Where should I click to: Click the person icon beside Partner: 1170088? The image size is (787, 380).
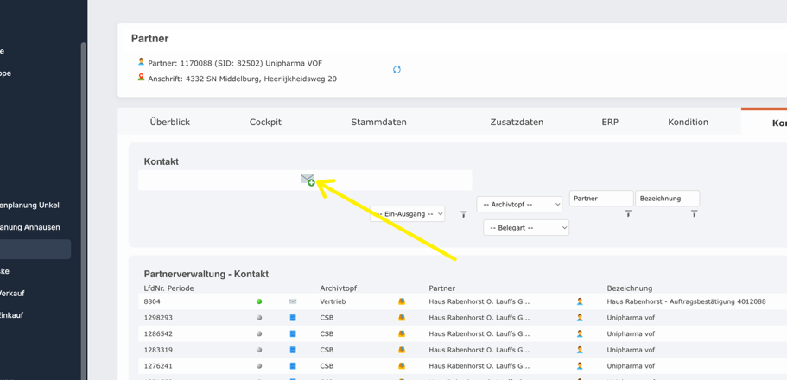click(x=141, y=62)
